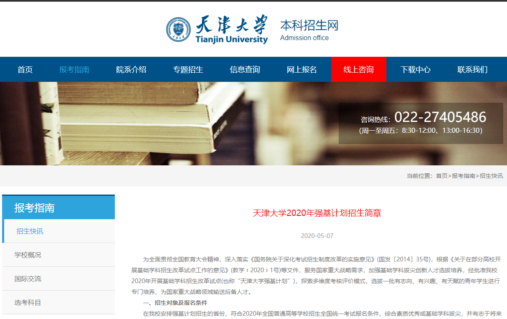
Task: Click the heading 一、招生对象及报名条件
Action: pyautogui.click(x=175, y=303)
